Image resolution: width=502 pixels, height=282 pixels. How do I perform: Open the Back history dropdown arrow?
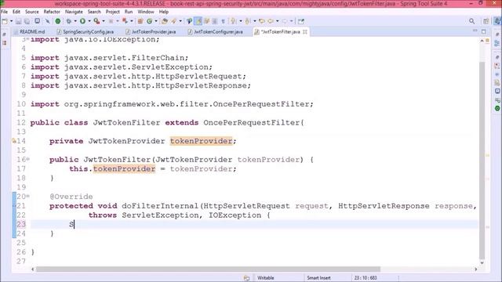coord(277,21)
